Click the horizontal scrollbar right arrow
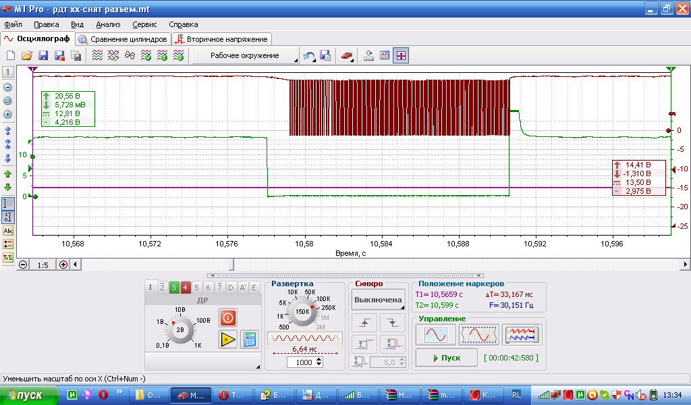Image resolution: width=691 pixels, height=405 pixels. click(685, 265)
